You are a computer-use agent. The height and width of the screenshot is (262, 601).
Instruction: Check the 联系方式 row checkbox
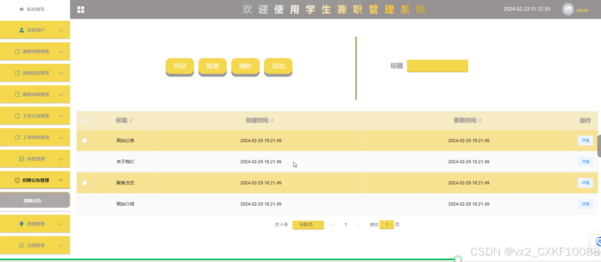click(85, 183)
